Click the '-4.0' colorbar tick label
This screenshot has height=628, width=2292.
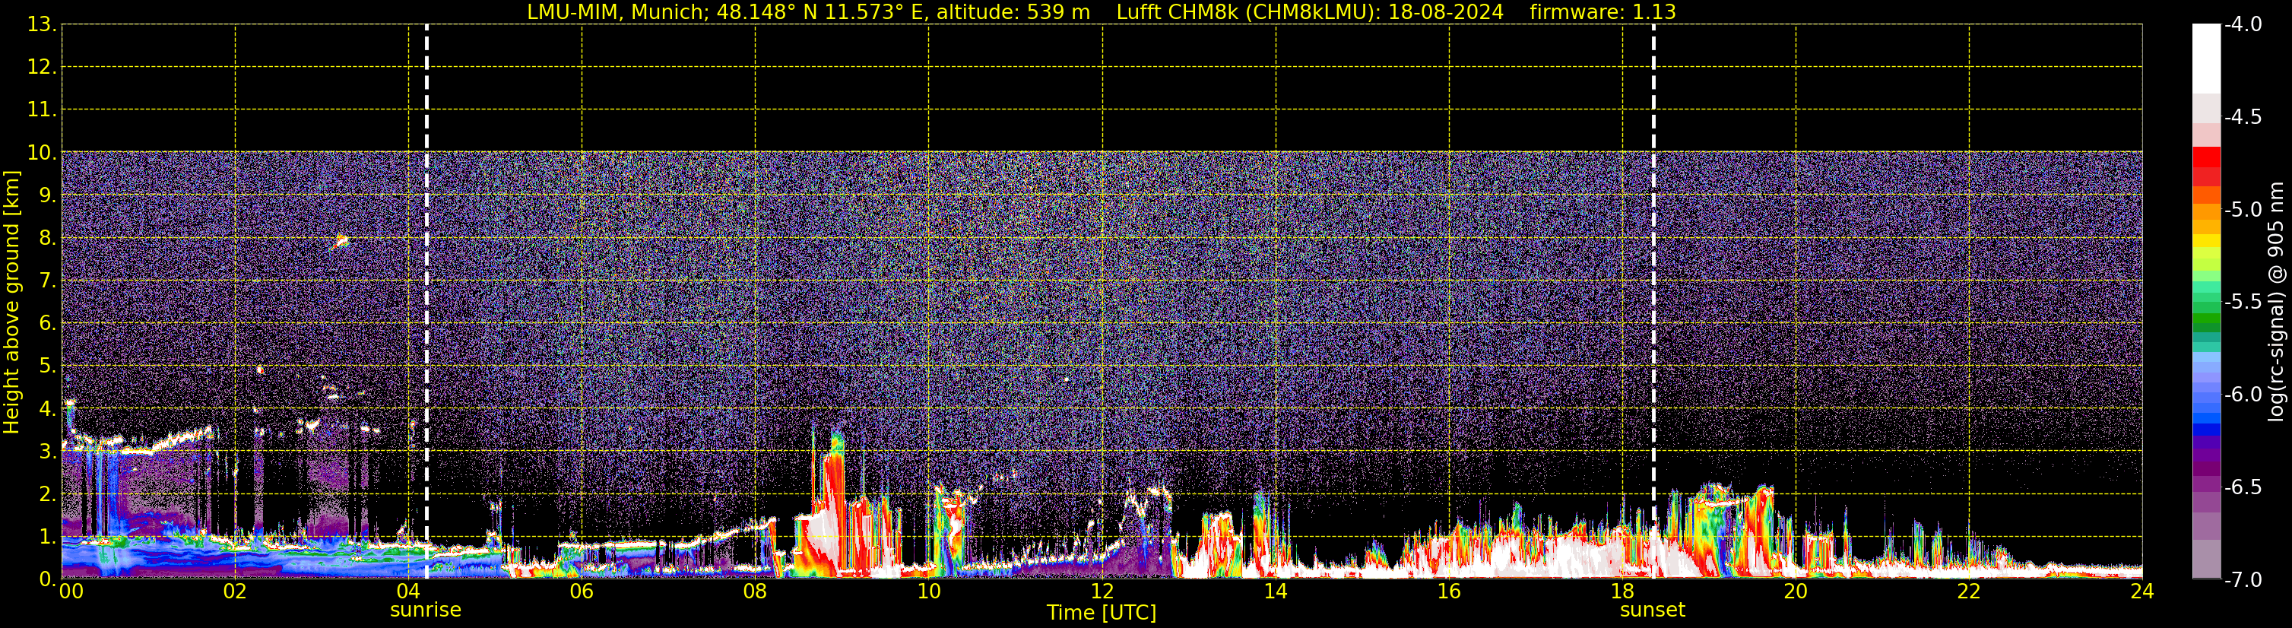point(2242,24)
